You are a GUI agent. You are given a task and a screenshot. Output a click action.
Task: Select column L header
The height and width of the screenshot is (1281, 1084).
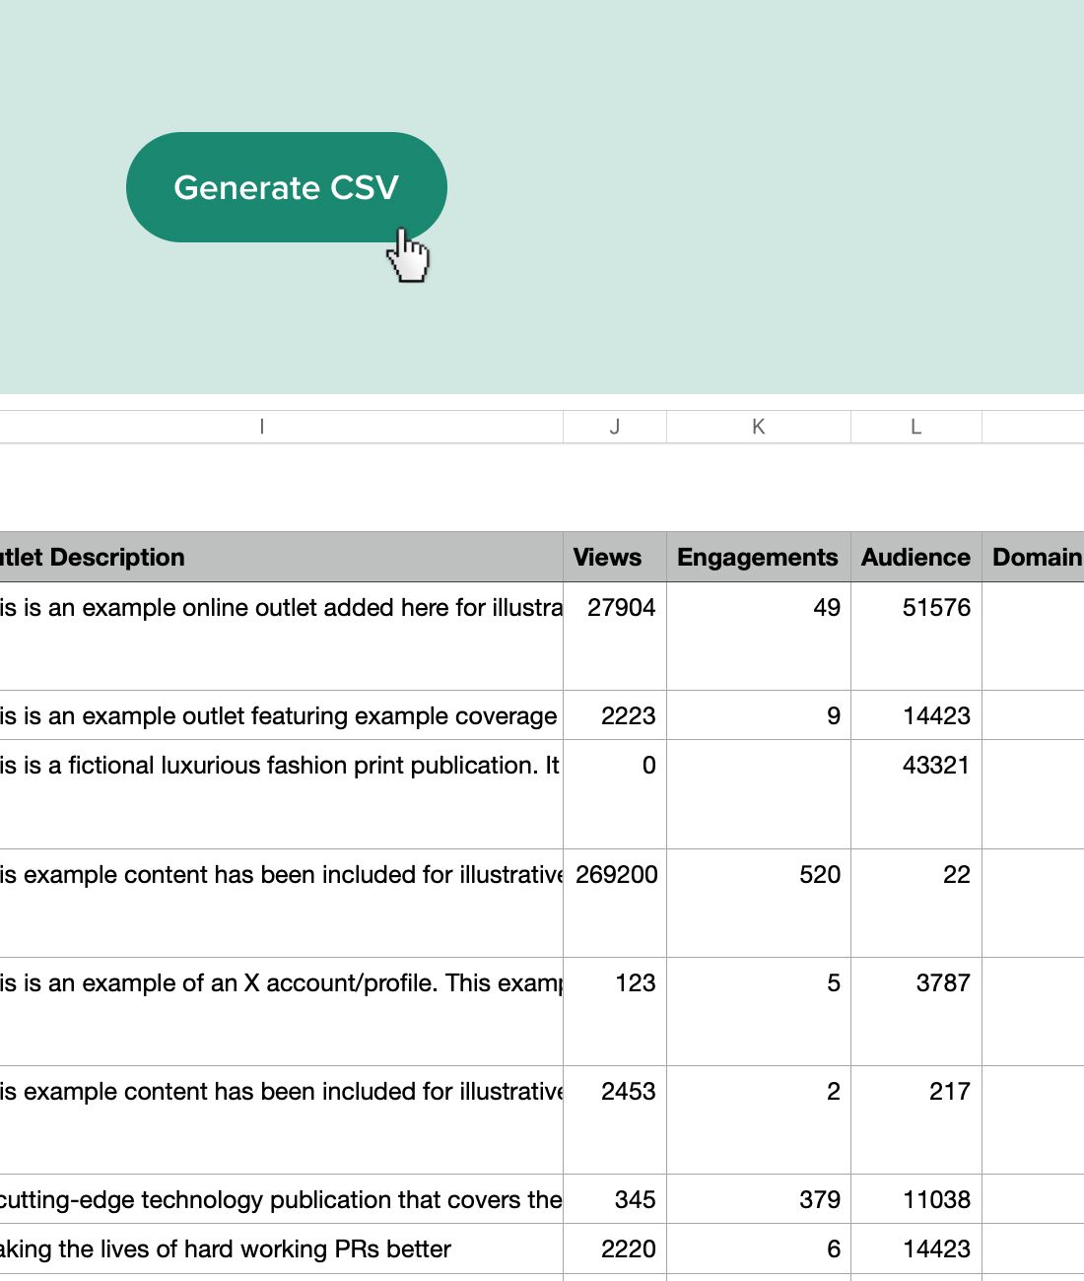pyautogui.click(x=916, y=427)
